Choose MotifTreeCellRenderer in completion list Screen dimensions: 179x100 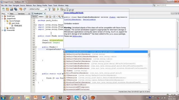coord(106,73)
